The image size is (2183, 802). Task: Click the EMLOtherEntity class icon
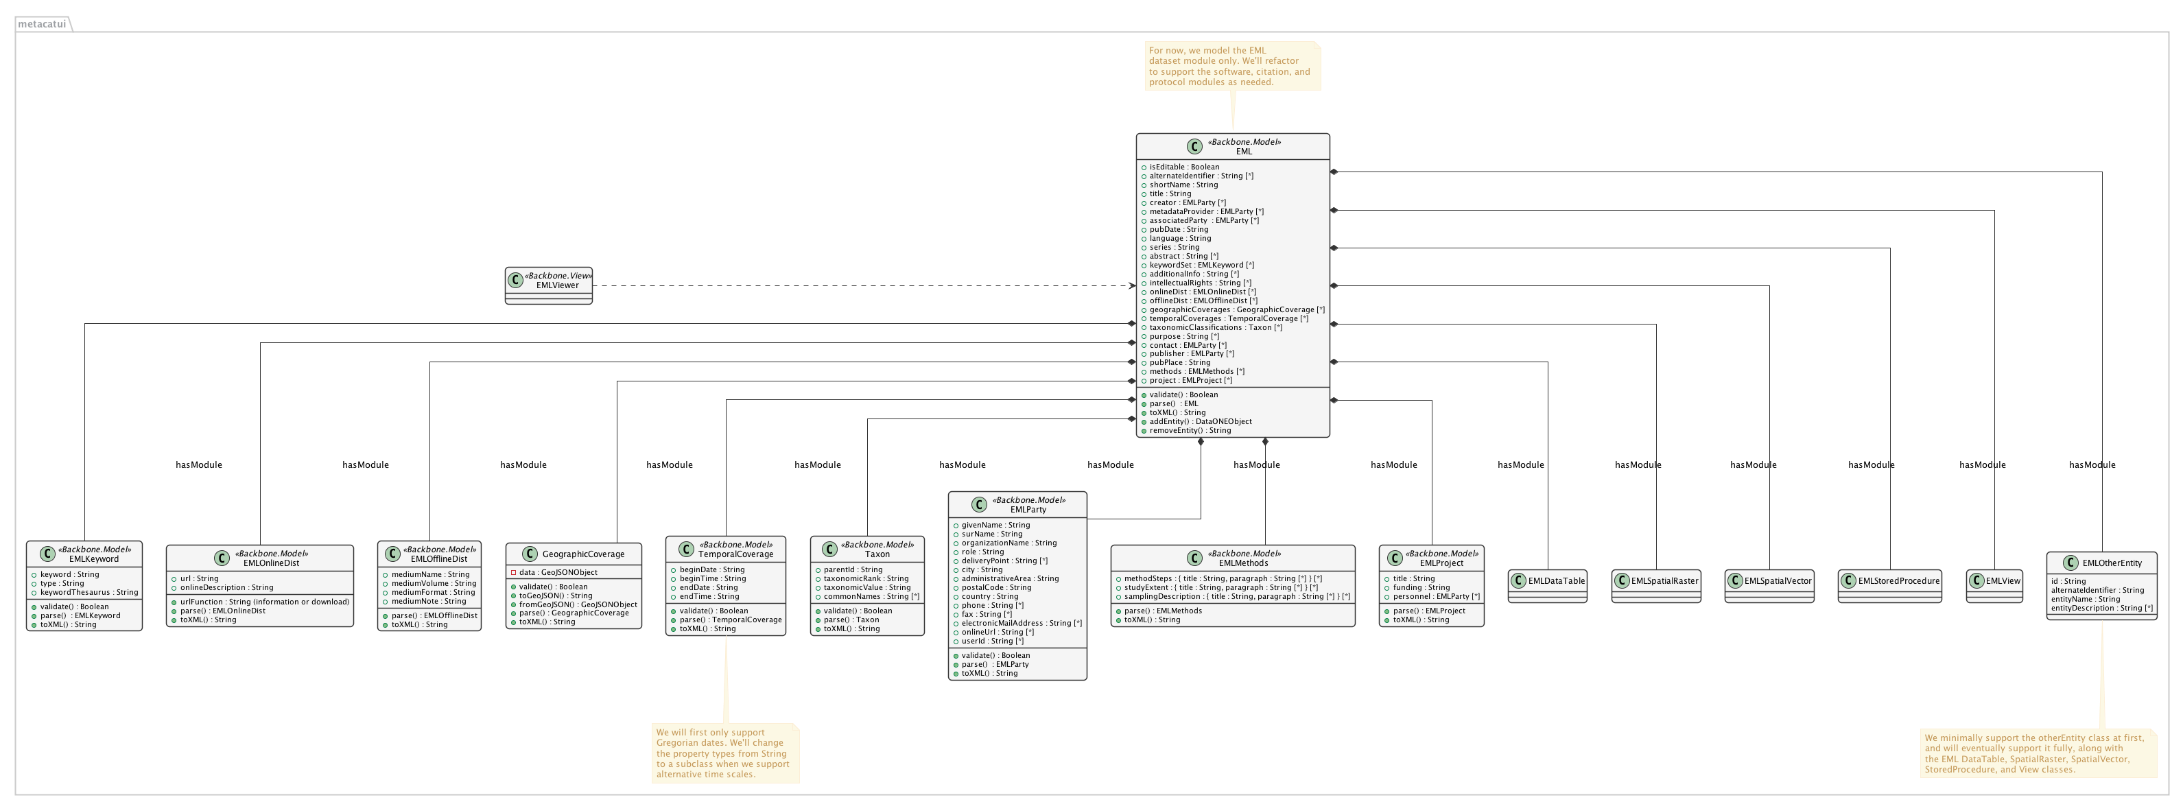pos(2070,563)
